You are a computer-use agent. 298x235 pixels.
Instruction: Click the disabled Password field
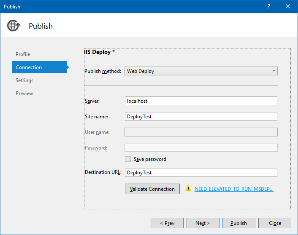point(201,147)
